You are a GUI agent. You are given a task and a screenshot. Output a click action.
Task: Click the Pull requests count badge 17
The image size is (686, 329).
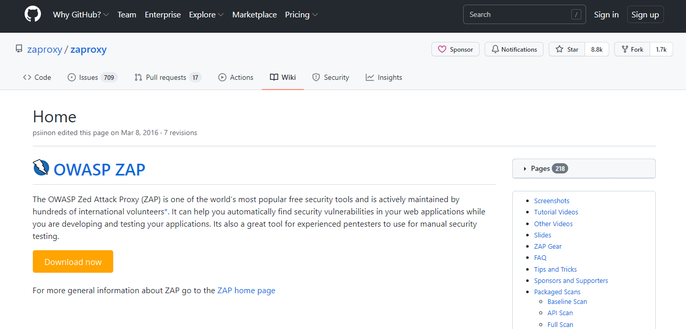[195, 77]
